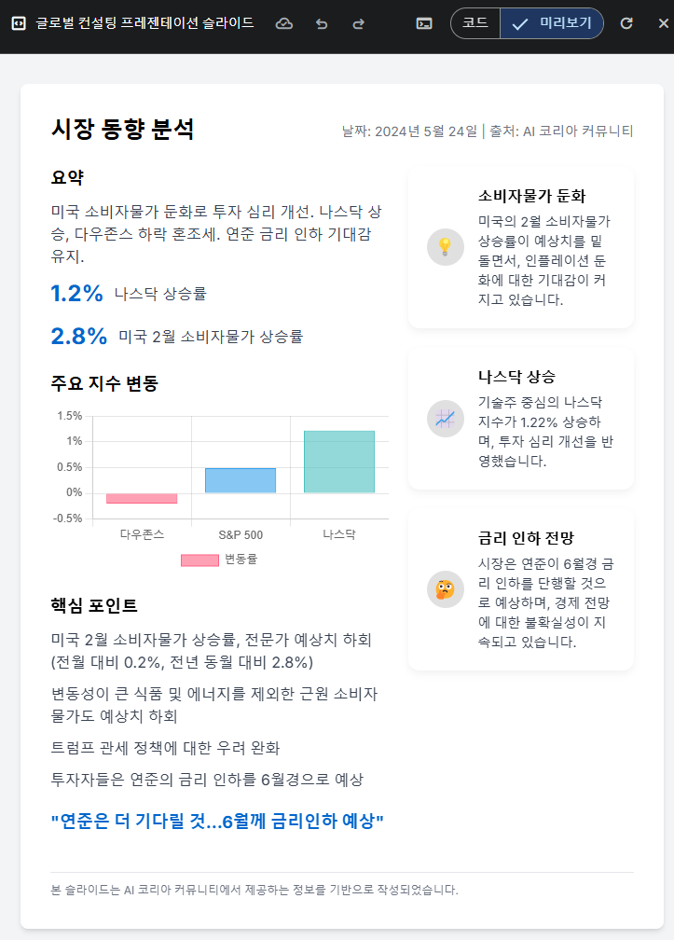Screen dimensions: 674x940
Task: Undo the last change
Action: (x=322, y=23)
